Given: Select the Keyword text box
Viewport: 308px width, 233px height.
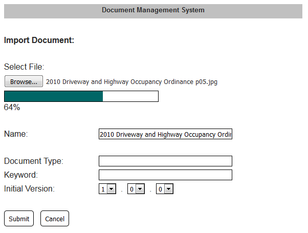Looking at the screenshot, I should (165, 175).
